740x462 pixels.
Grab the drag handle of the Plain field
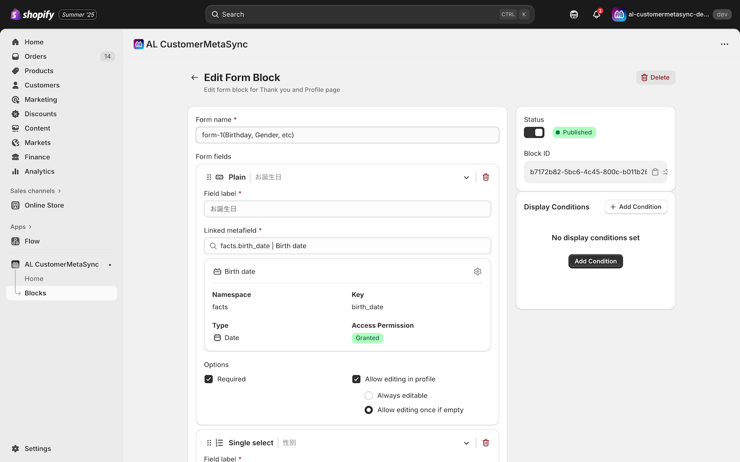209,177
